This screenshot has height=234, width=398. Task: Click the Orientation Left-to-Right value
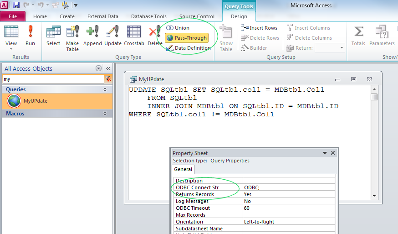289,222
